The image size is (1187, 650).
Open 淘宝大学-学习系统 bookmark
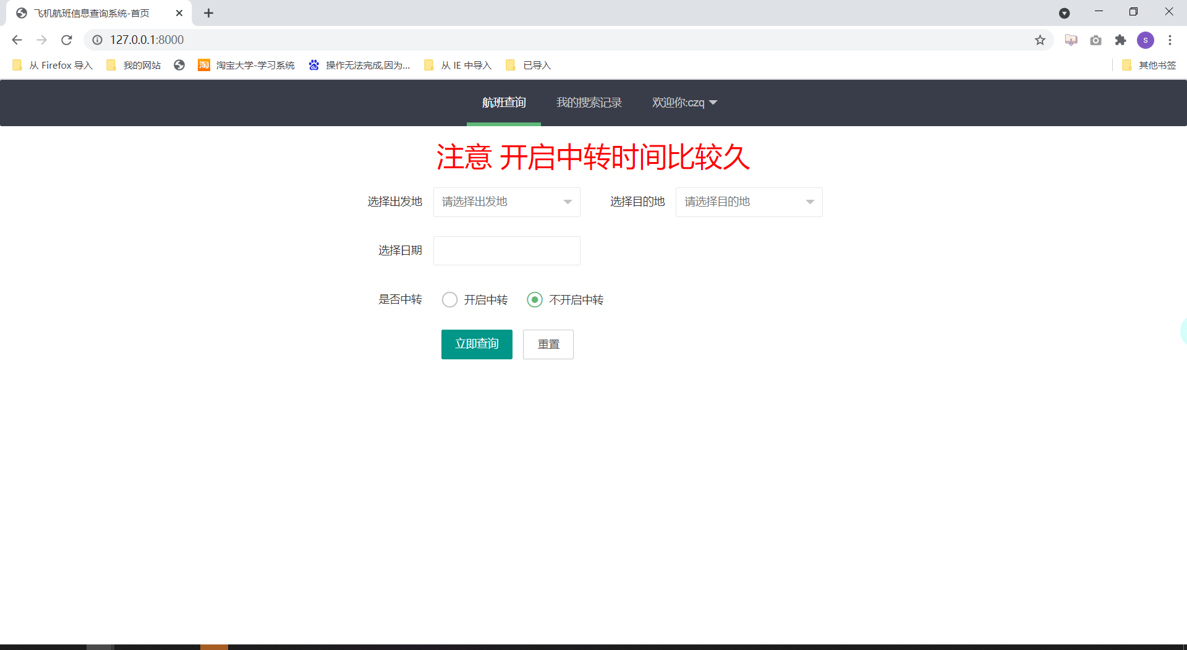246,65
